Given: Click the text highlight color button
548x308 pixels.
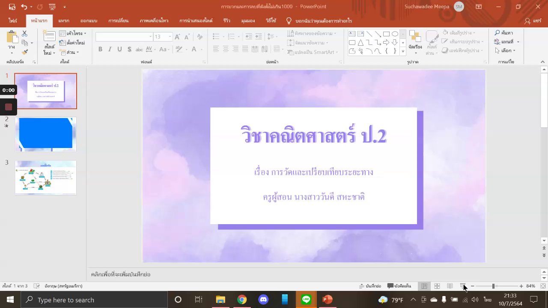Looking at the screenshot, I should tap(179, 49).
